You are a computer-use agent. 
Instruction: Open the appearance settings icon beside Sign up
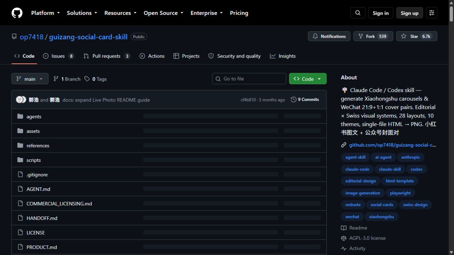click(432, 13)
